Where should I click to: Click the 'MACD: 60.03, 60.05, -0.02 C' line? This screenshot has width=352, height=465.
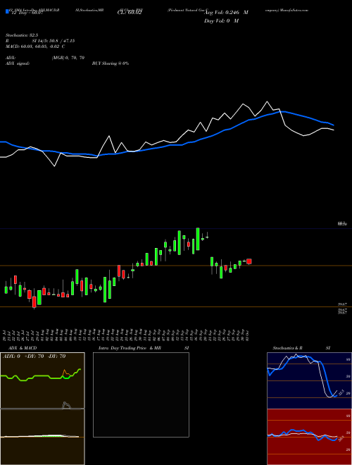(35, 46)
